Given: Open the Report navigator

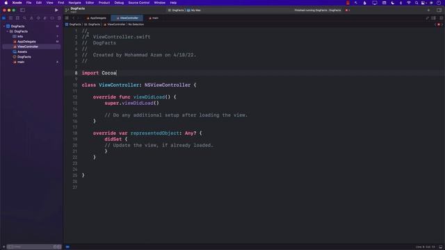Looking at the screenshot, I should point(59,18).
